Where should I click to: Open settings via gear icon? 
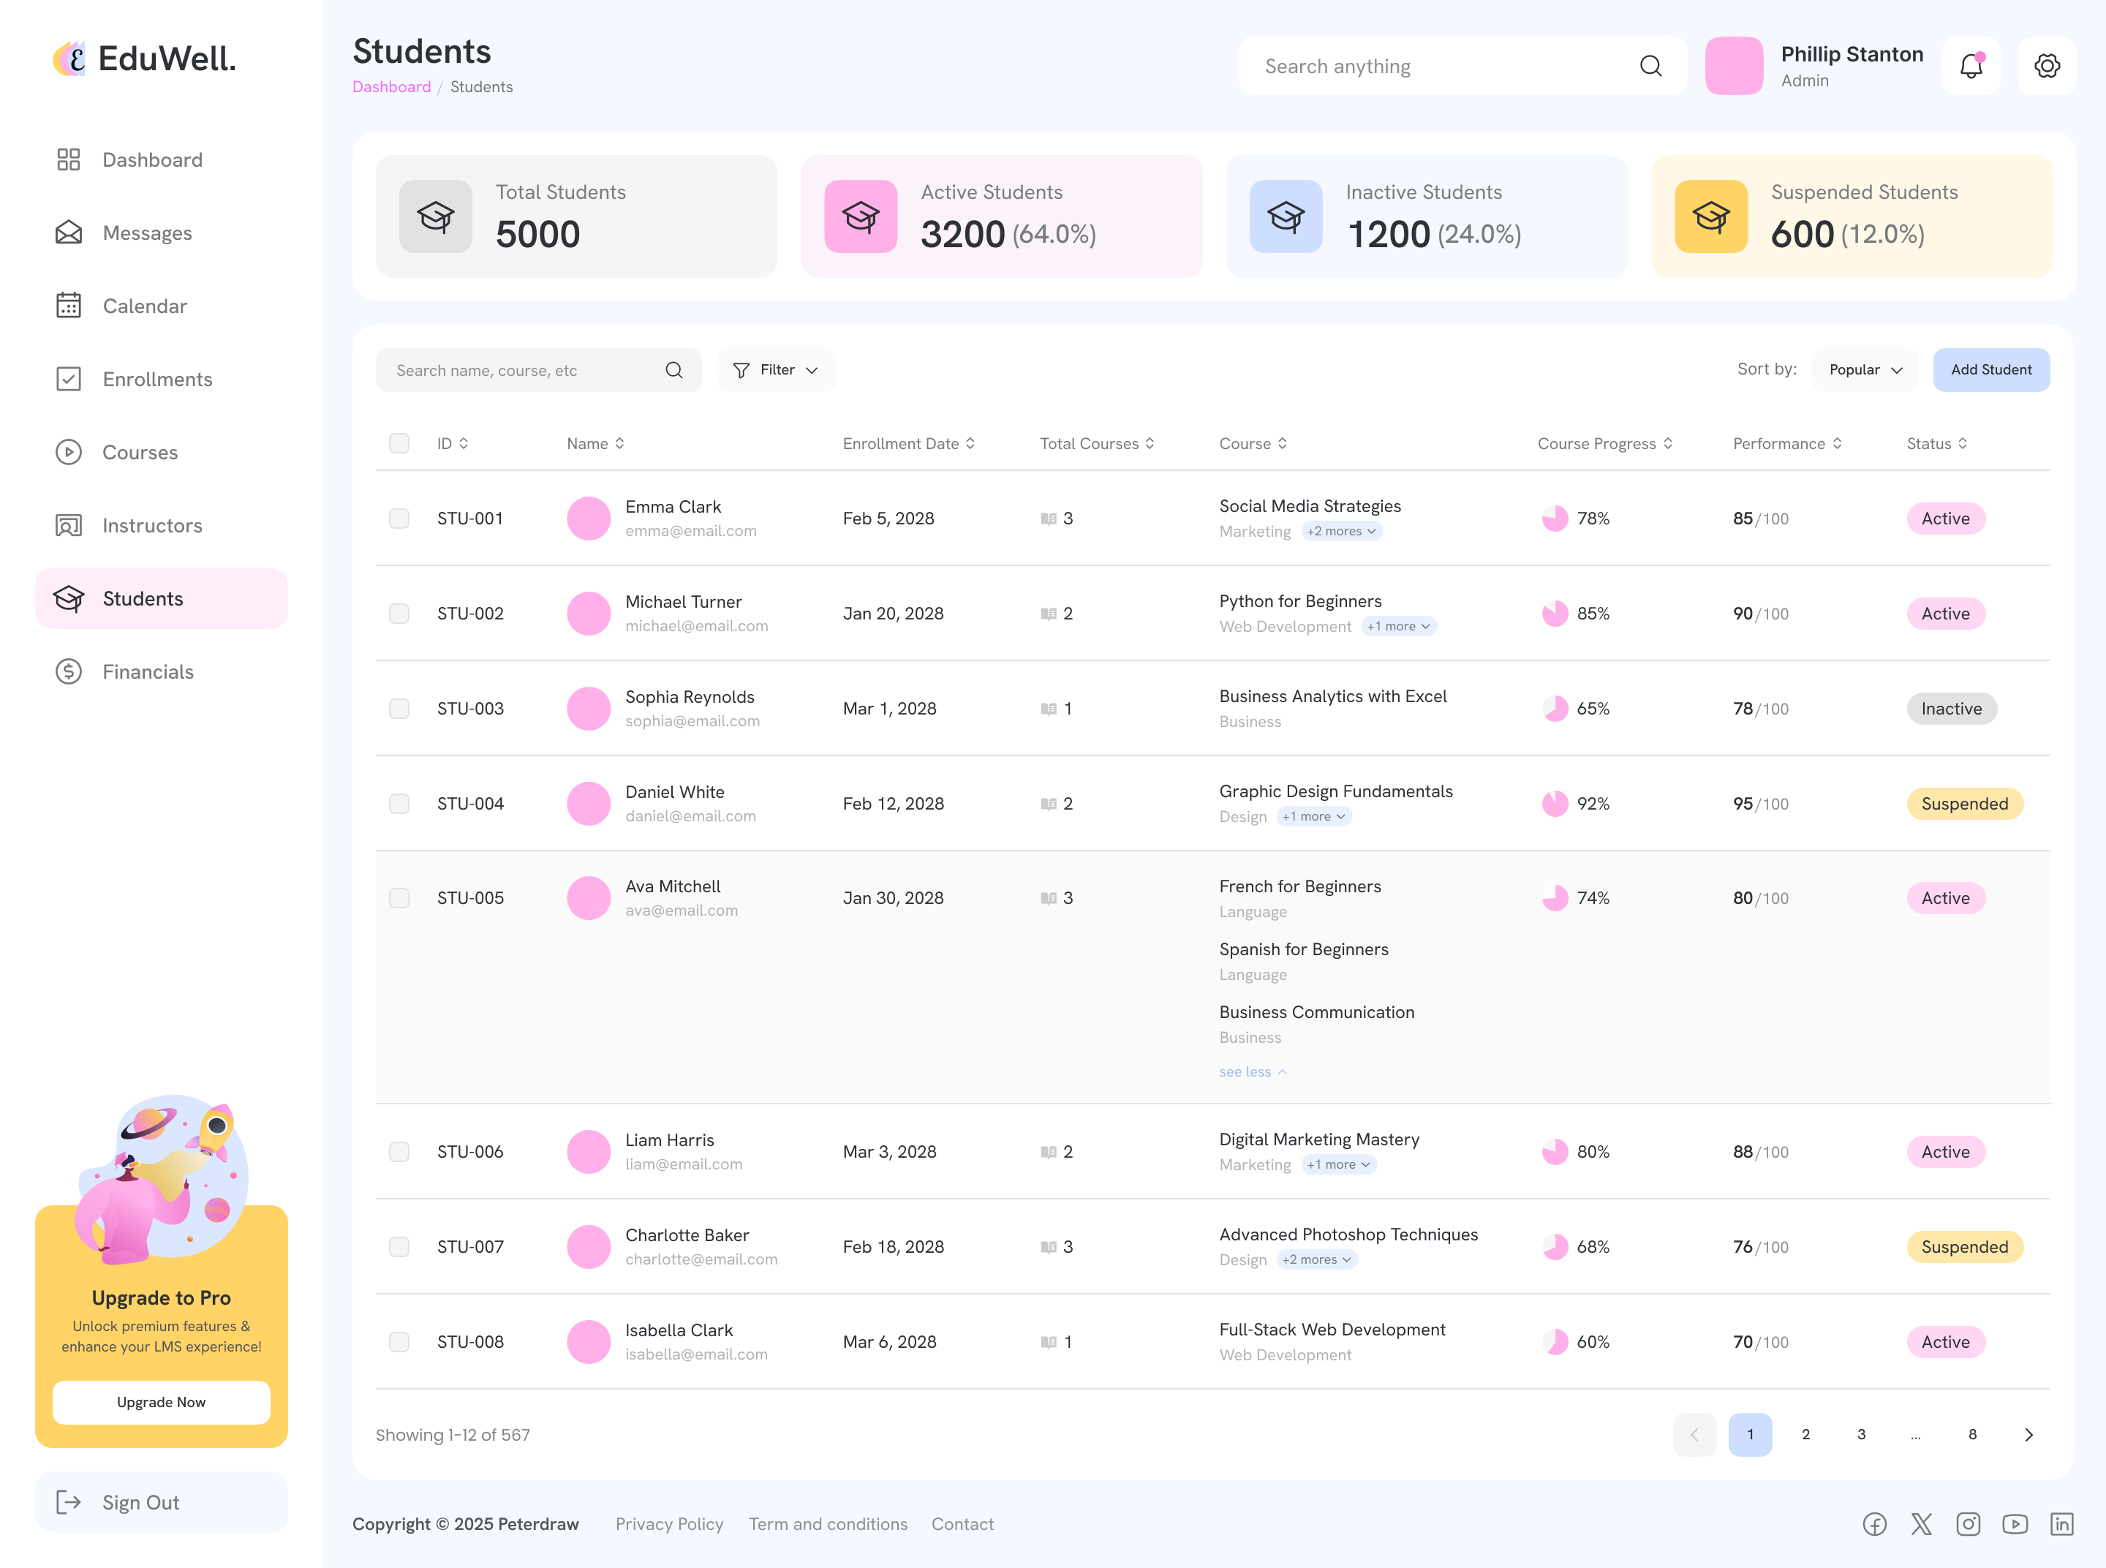[x=2046, y=66]
